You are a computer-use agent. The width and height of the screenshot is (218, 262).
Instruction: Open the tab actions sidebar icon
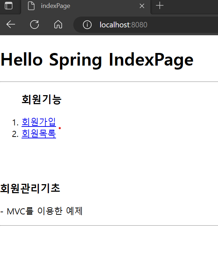click(x=9, y=6)
